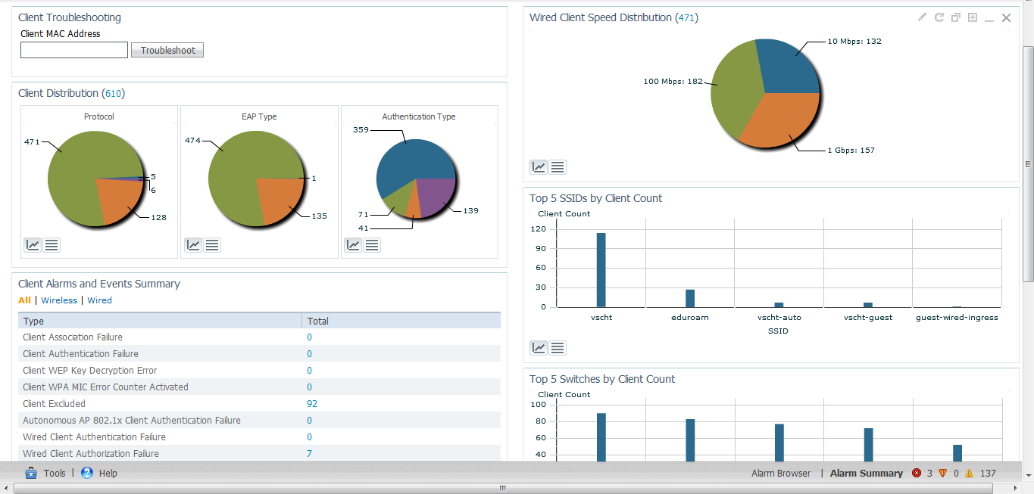The width and height of the screenshot is (1034, 494).
Task: Click the Troubleshoot button
Action: coord(167,50)
